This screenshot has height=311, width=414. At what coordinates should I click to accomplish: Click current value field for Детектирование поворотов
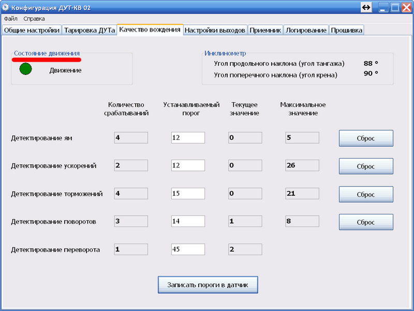pos(245,221)
